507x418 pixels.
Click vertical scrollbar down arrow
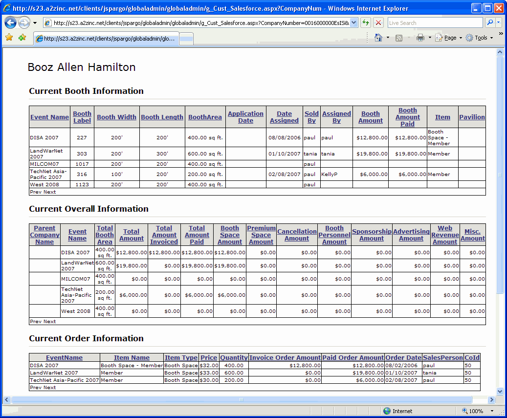pos(500,392)
